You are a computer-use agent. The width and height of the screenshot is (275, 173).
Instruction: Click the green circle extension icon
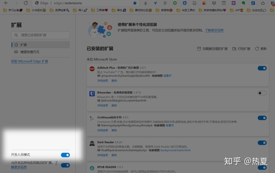point(175,3)
